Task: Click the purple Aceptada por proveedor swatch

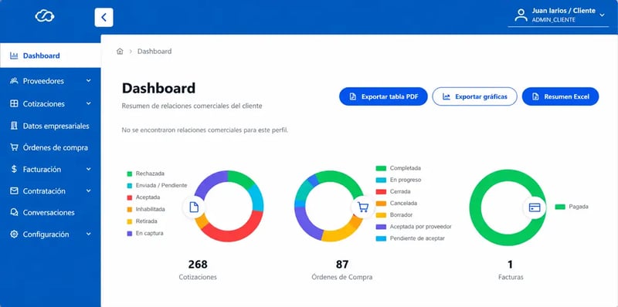Action: coord(381,227)
